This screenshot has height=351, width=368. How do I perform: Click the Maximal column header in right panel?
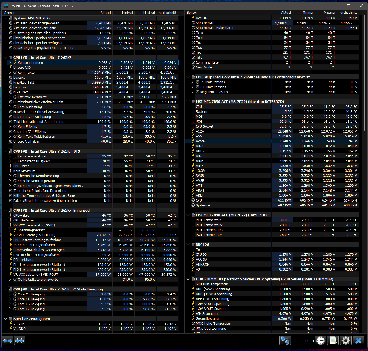point(326,13)
